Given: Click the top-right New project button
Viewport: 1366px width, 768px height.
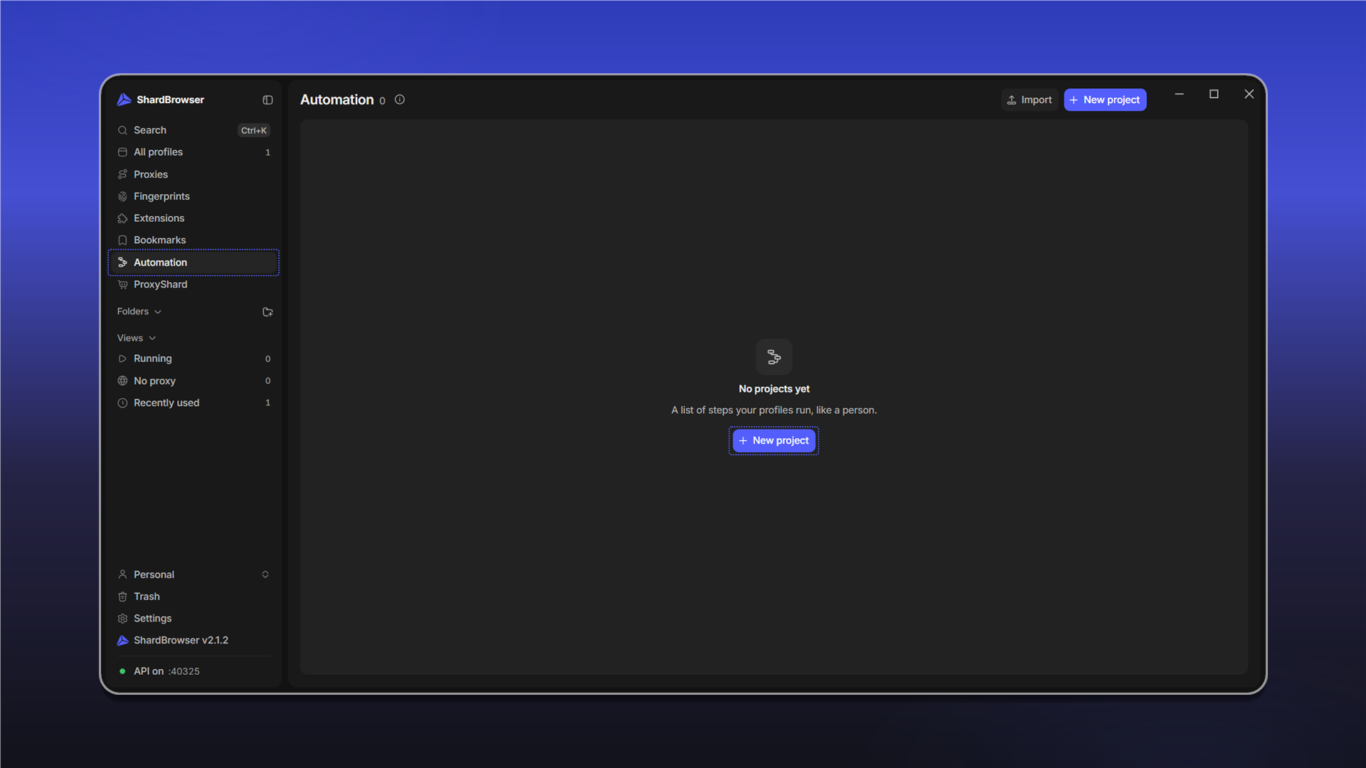Looking at the screenshot, I should [x=1105, y=100].
